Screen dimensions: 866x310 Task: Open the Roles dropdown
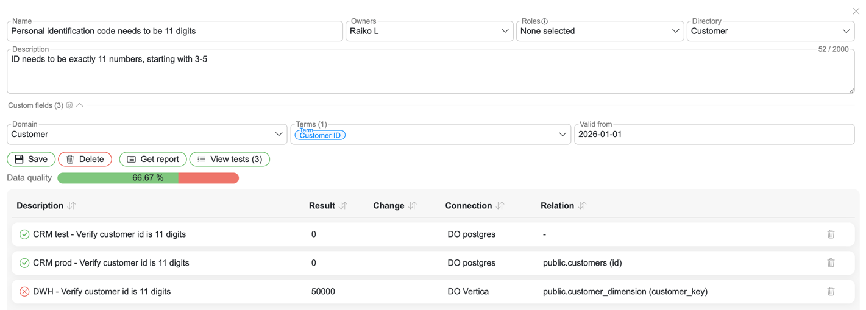tap(600, 31)
